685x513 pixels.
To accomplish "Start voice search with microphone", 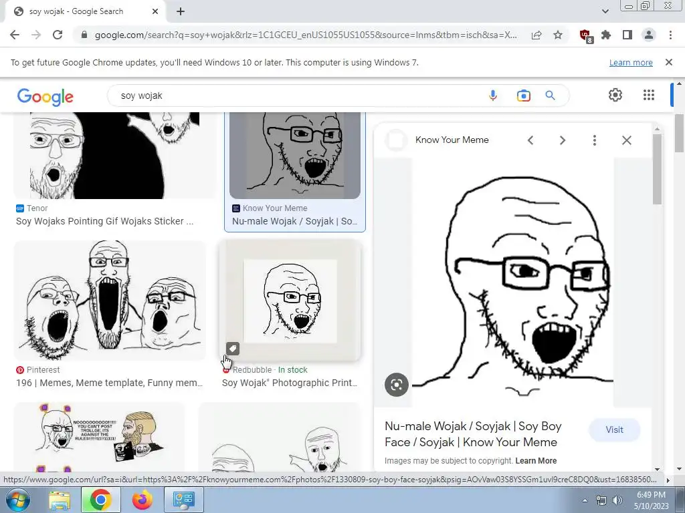I will 493,96.
